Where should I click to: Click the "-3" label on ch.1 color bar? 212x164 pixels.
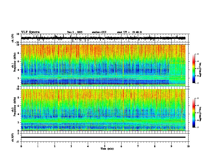click(x=198, y=54)
